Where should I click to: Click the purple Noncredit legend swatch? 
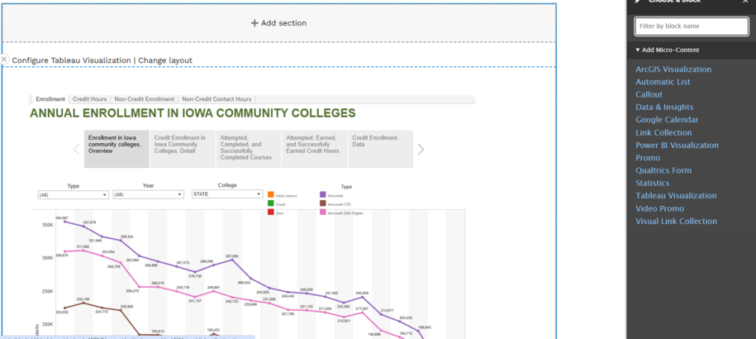[322, 195]
